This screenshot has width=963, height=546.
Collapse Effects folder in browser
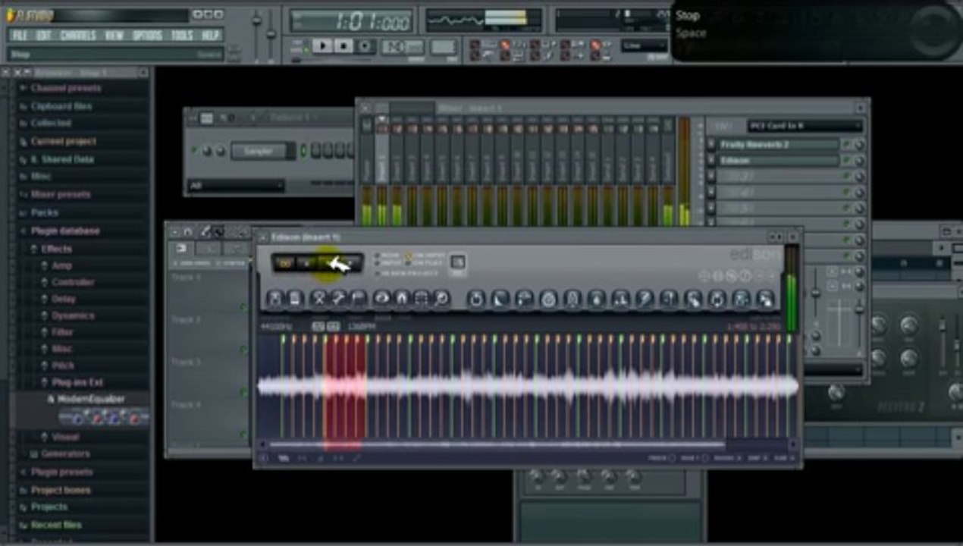pyautogui.click(x=56, y=249)
